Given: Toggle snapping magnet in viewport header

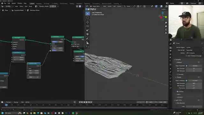Looking at the screenshot, I should coord(138,6).
